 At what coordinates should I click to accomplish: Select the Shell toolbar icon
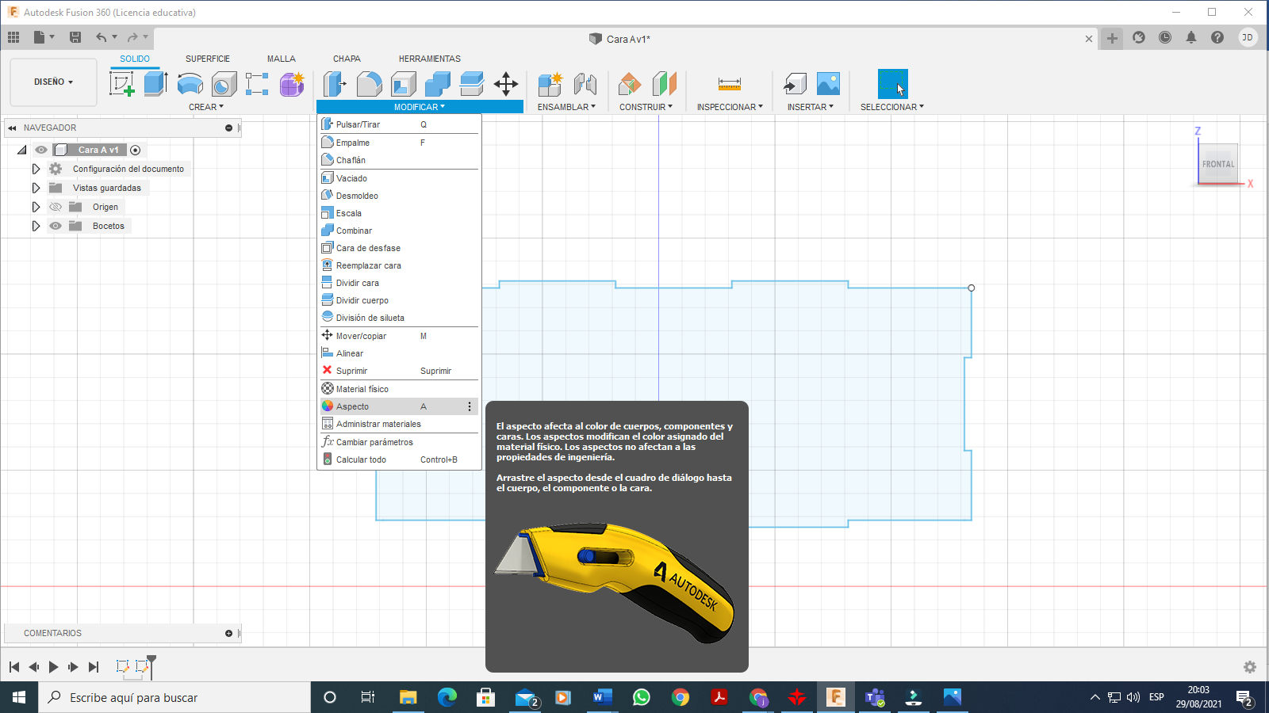[403, 83]
